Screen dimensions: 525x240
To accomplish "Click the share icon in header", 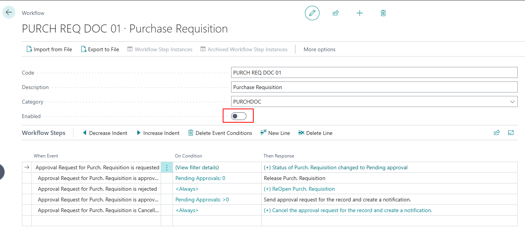I will [336, 13].
